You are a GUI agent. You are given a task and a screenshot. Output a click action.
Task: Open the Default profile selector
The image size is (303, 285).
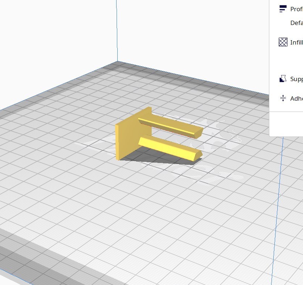295,22
